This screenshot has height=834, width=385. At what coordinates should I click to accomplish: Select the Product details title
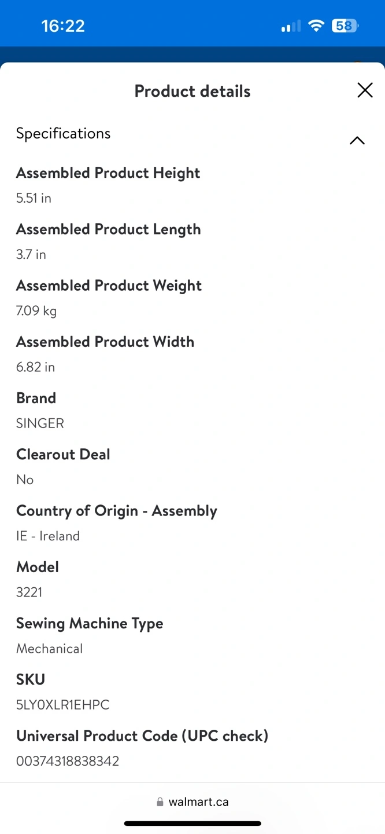(x=192, y=91)
